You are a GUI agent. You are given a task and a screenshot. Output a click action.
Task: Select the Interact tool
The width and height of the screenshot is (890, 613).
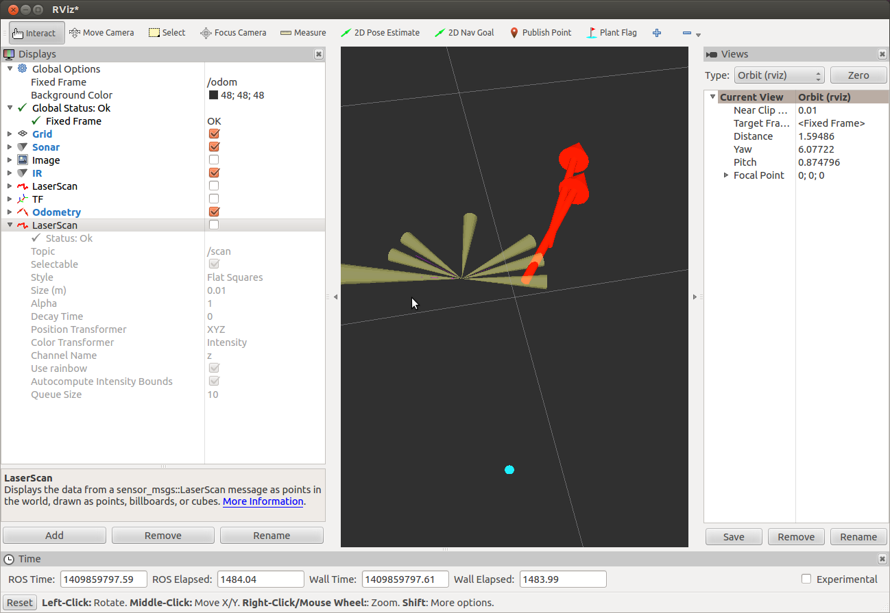click(x=37, y=33)
